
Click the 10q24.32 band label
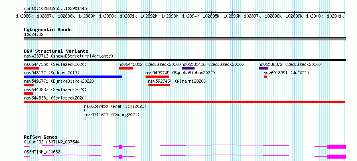point(34,35)
